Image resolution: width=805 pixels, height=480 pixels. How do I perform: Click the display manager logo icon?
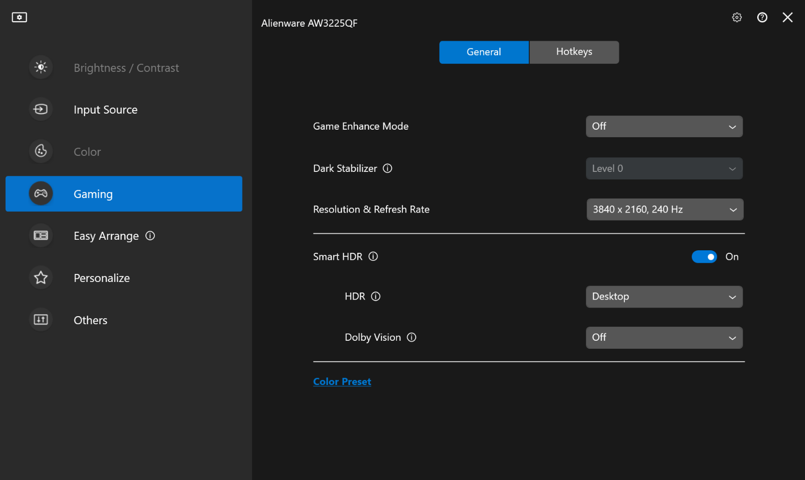coord(19,18)
